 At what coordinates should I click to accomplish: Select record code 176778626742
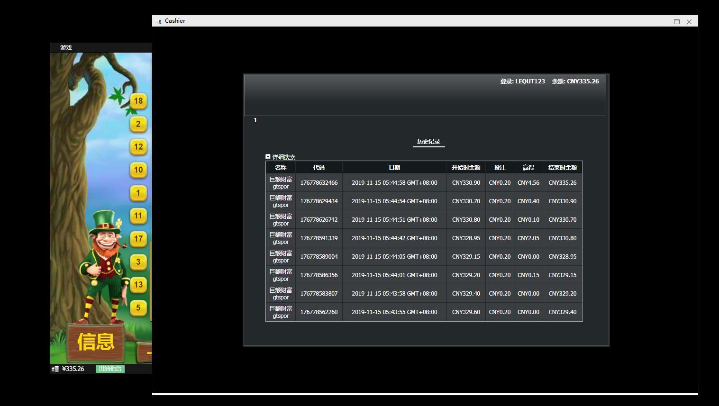(x=319, y=220)
